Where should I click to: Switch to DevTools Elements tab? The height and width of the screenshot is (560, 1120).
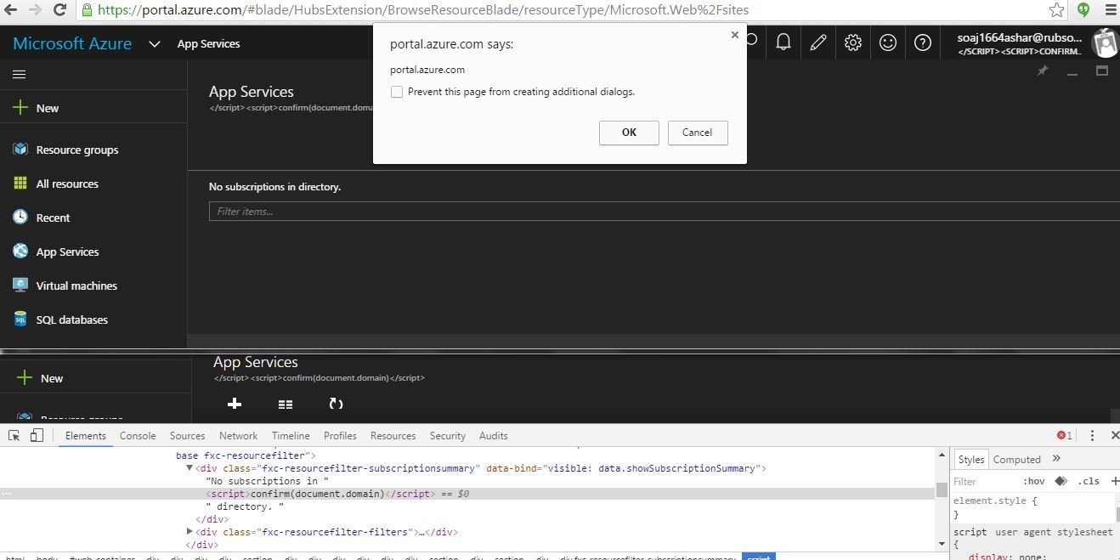click(x=86, y=435)
